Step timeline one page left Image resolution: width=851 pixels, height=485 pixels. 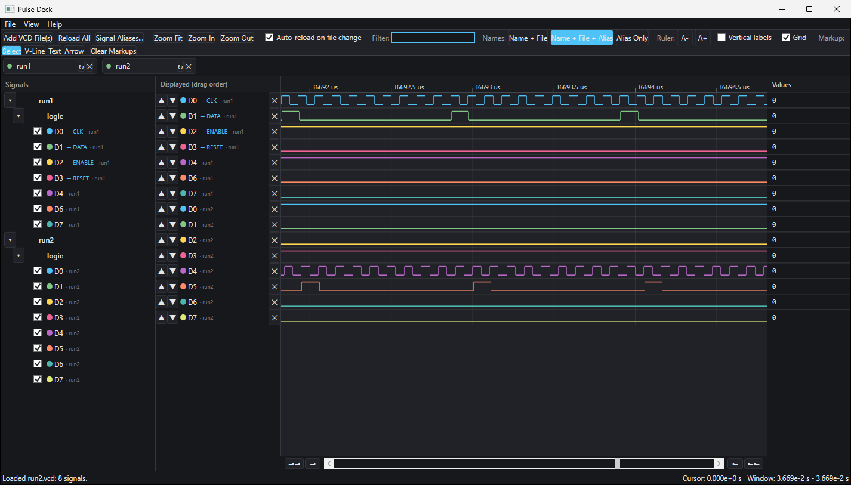click(x=313, y=464)
